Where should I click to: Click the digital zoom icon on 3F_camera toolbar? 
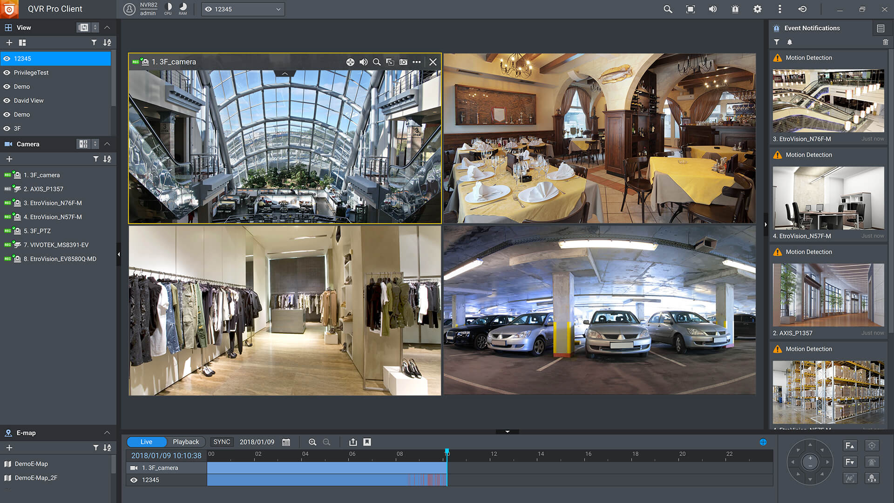377,61
